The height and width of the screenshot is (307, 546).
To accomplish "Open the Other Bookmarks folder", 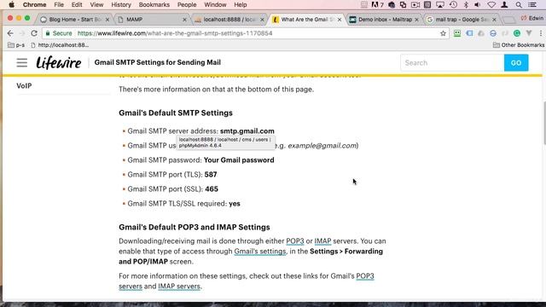I will [519, 45].
